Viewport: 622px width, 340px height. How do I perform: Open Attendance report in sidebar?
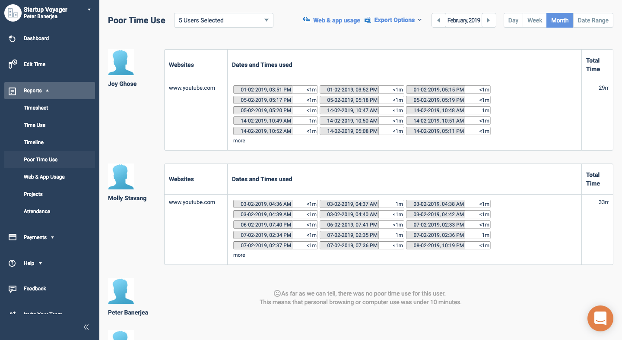pyautogui.click(x=37, y=211)
